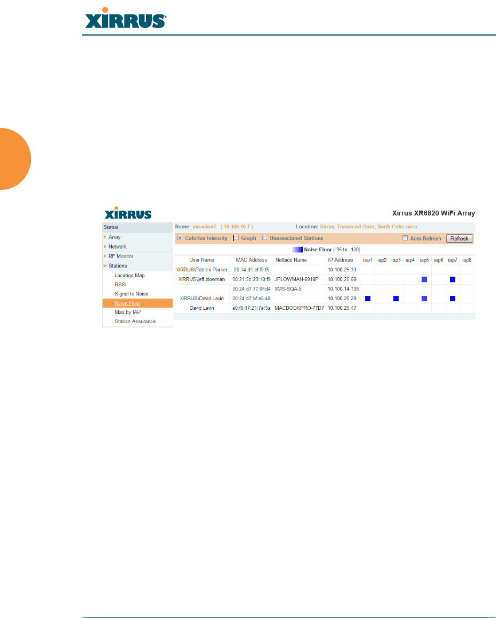Click Netbios name JPLOWMAN-6910P
This screenshot has width=496, height=618.
(296, 279)
